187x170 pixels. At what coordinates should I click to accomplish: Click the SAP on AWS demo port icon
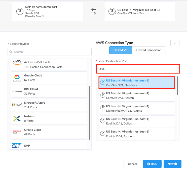pyautogui.click(x=20, y=11)
